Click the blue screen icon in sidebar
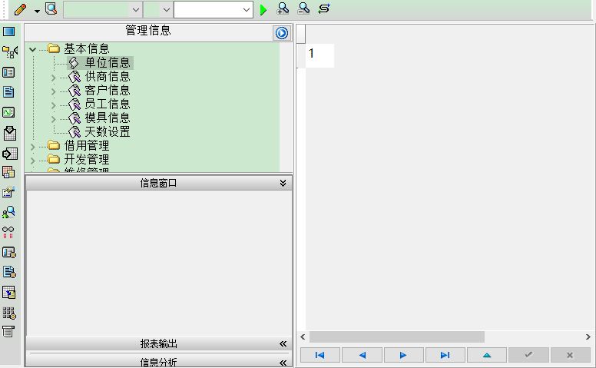 8,31
